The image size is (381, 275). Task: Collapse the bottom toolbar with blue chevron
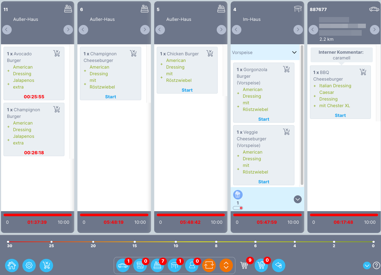[367, 266]
